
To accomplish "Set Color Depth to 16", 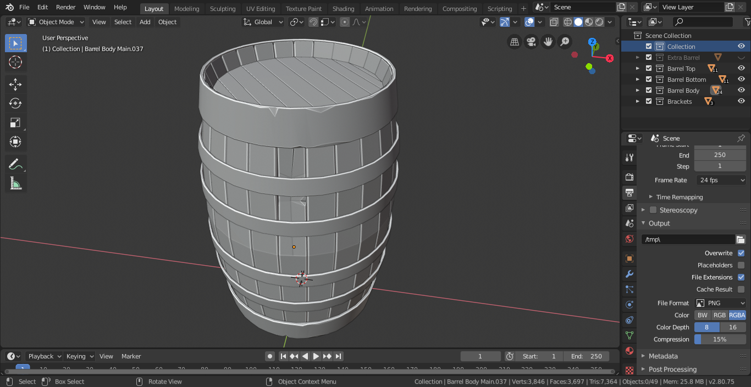I will [732, 327].
